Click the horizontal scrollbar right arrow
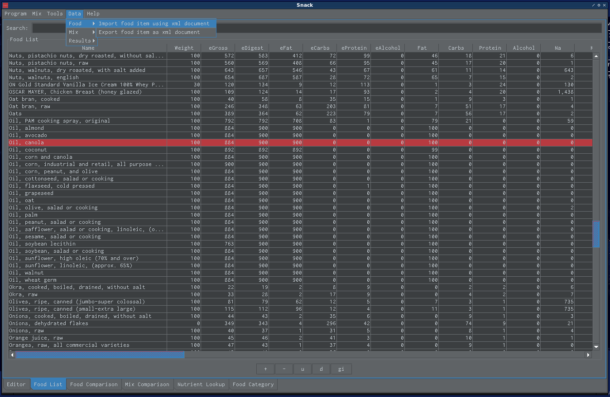The width and height of the screenshot is (610, 397). click(x=589, y=355)
